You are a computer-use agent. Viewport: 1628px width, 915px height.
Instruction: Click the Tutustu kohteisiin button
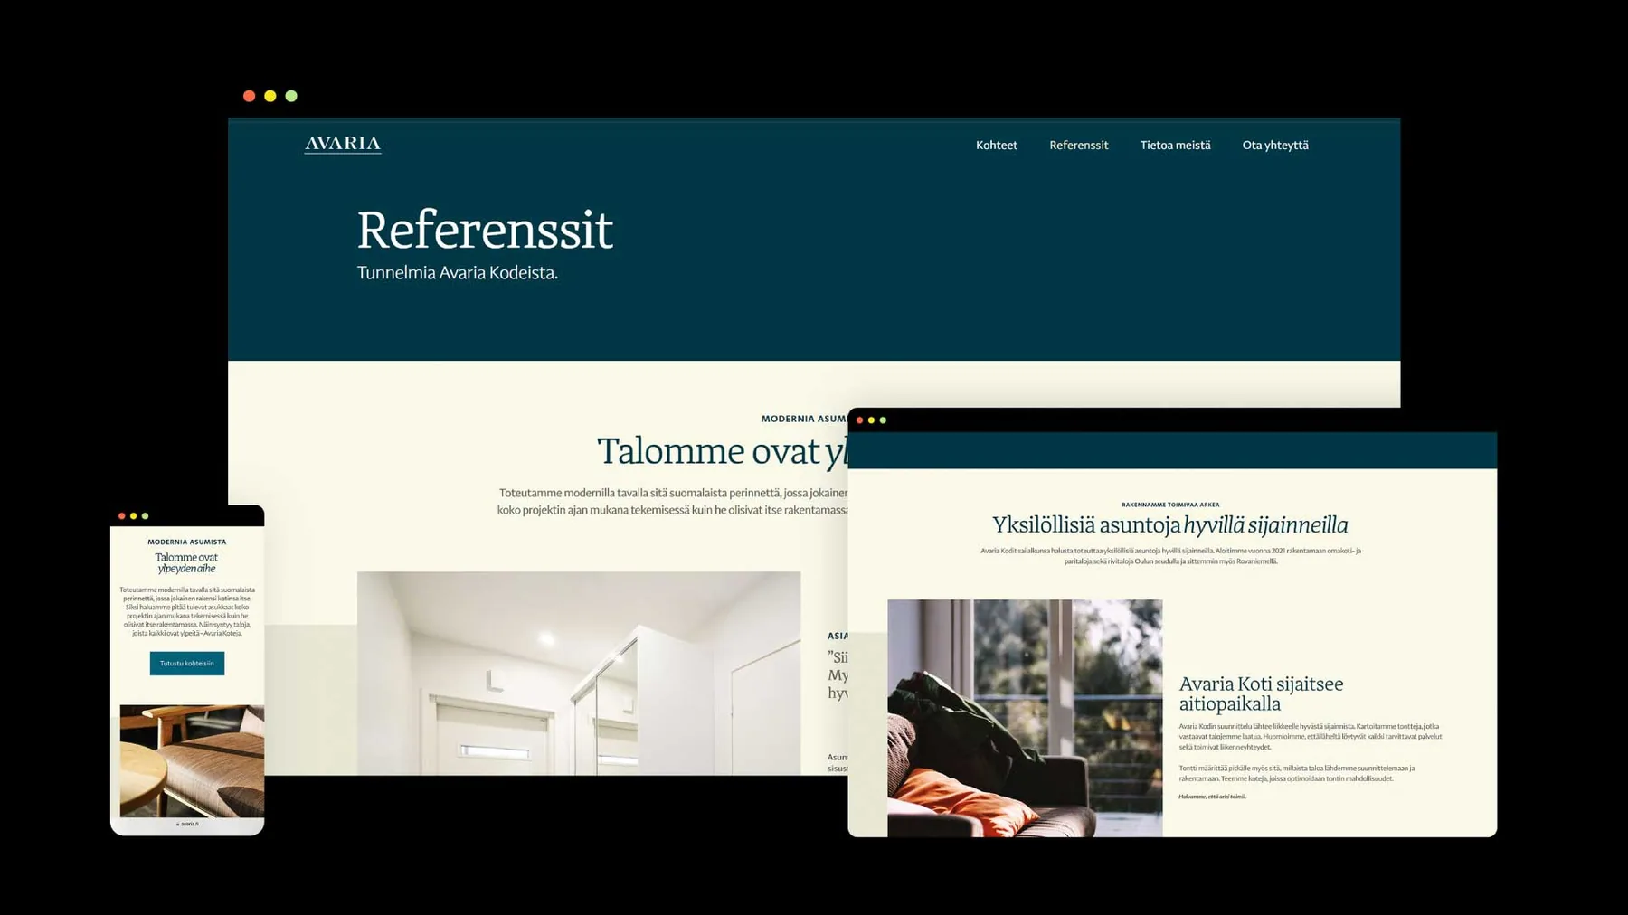click(x=187, y=663)
